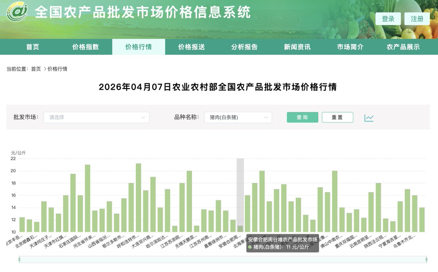Viewport: 438px width, 272px height.
Task: Expand the 批发市场 market dropdown
Action: (x=96, y=117)
